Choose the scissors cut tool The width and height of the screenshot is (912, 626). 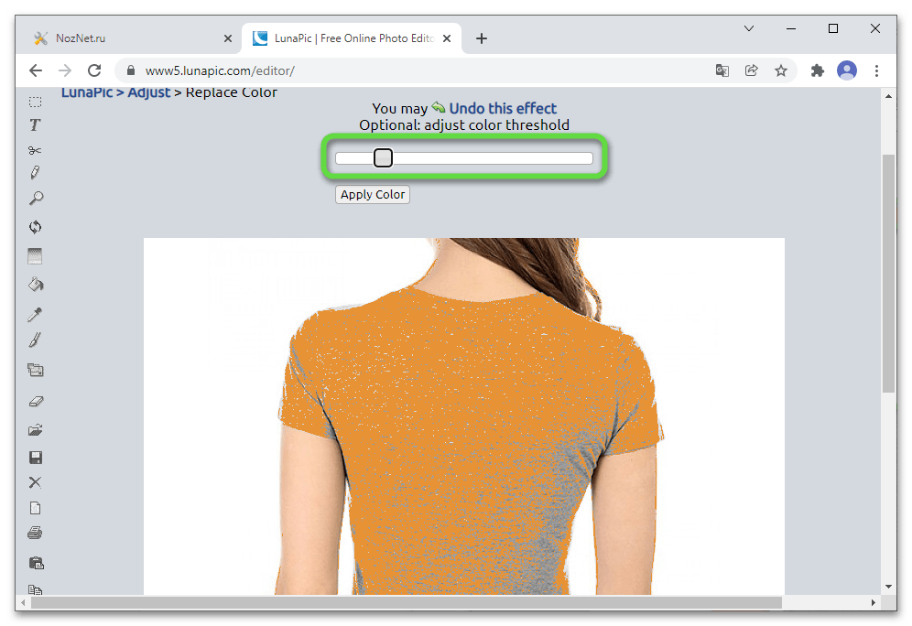[35, 150]
